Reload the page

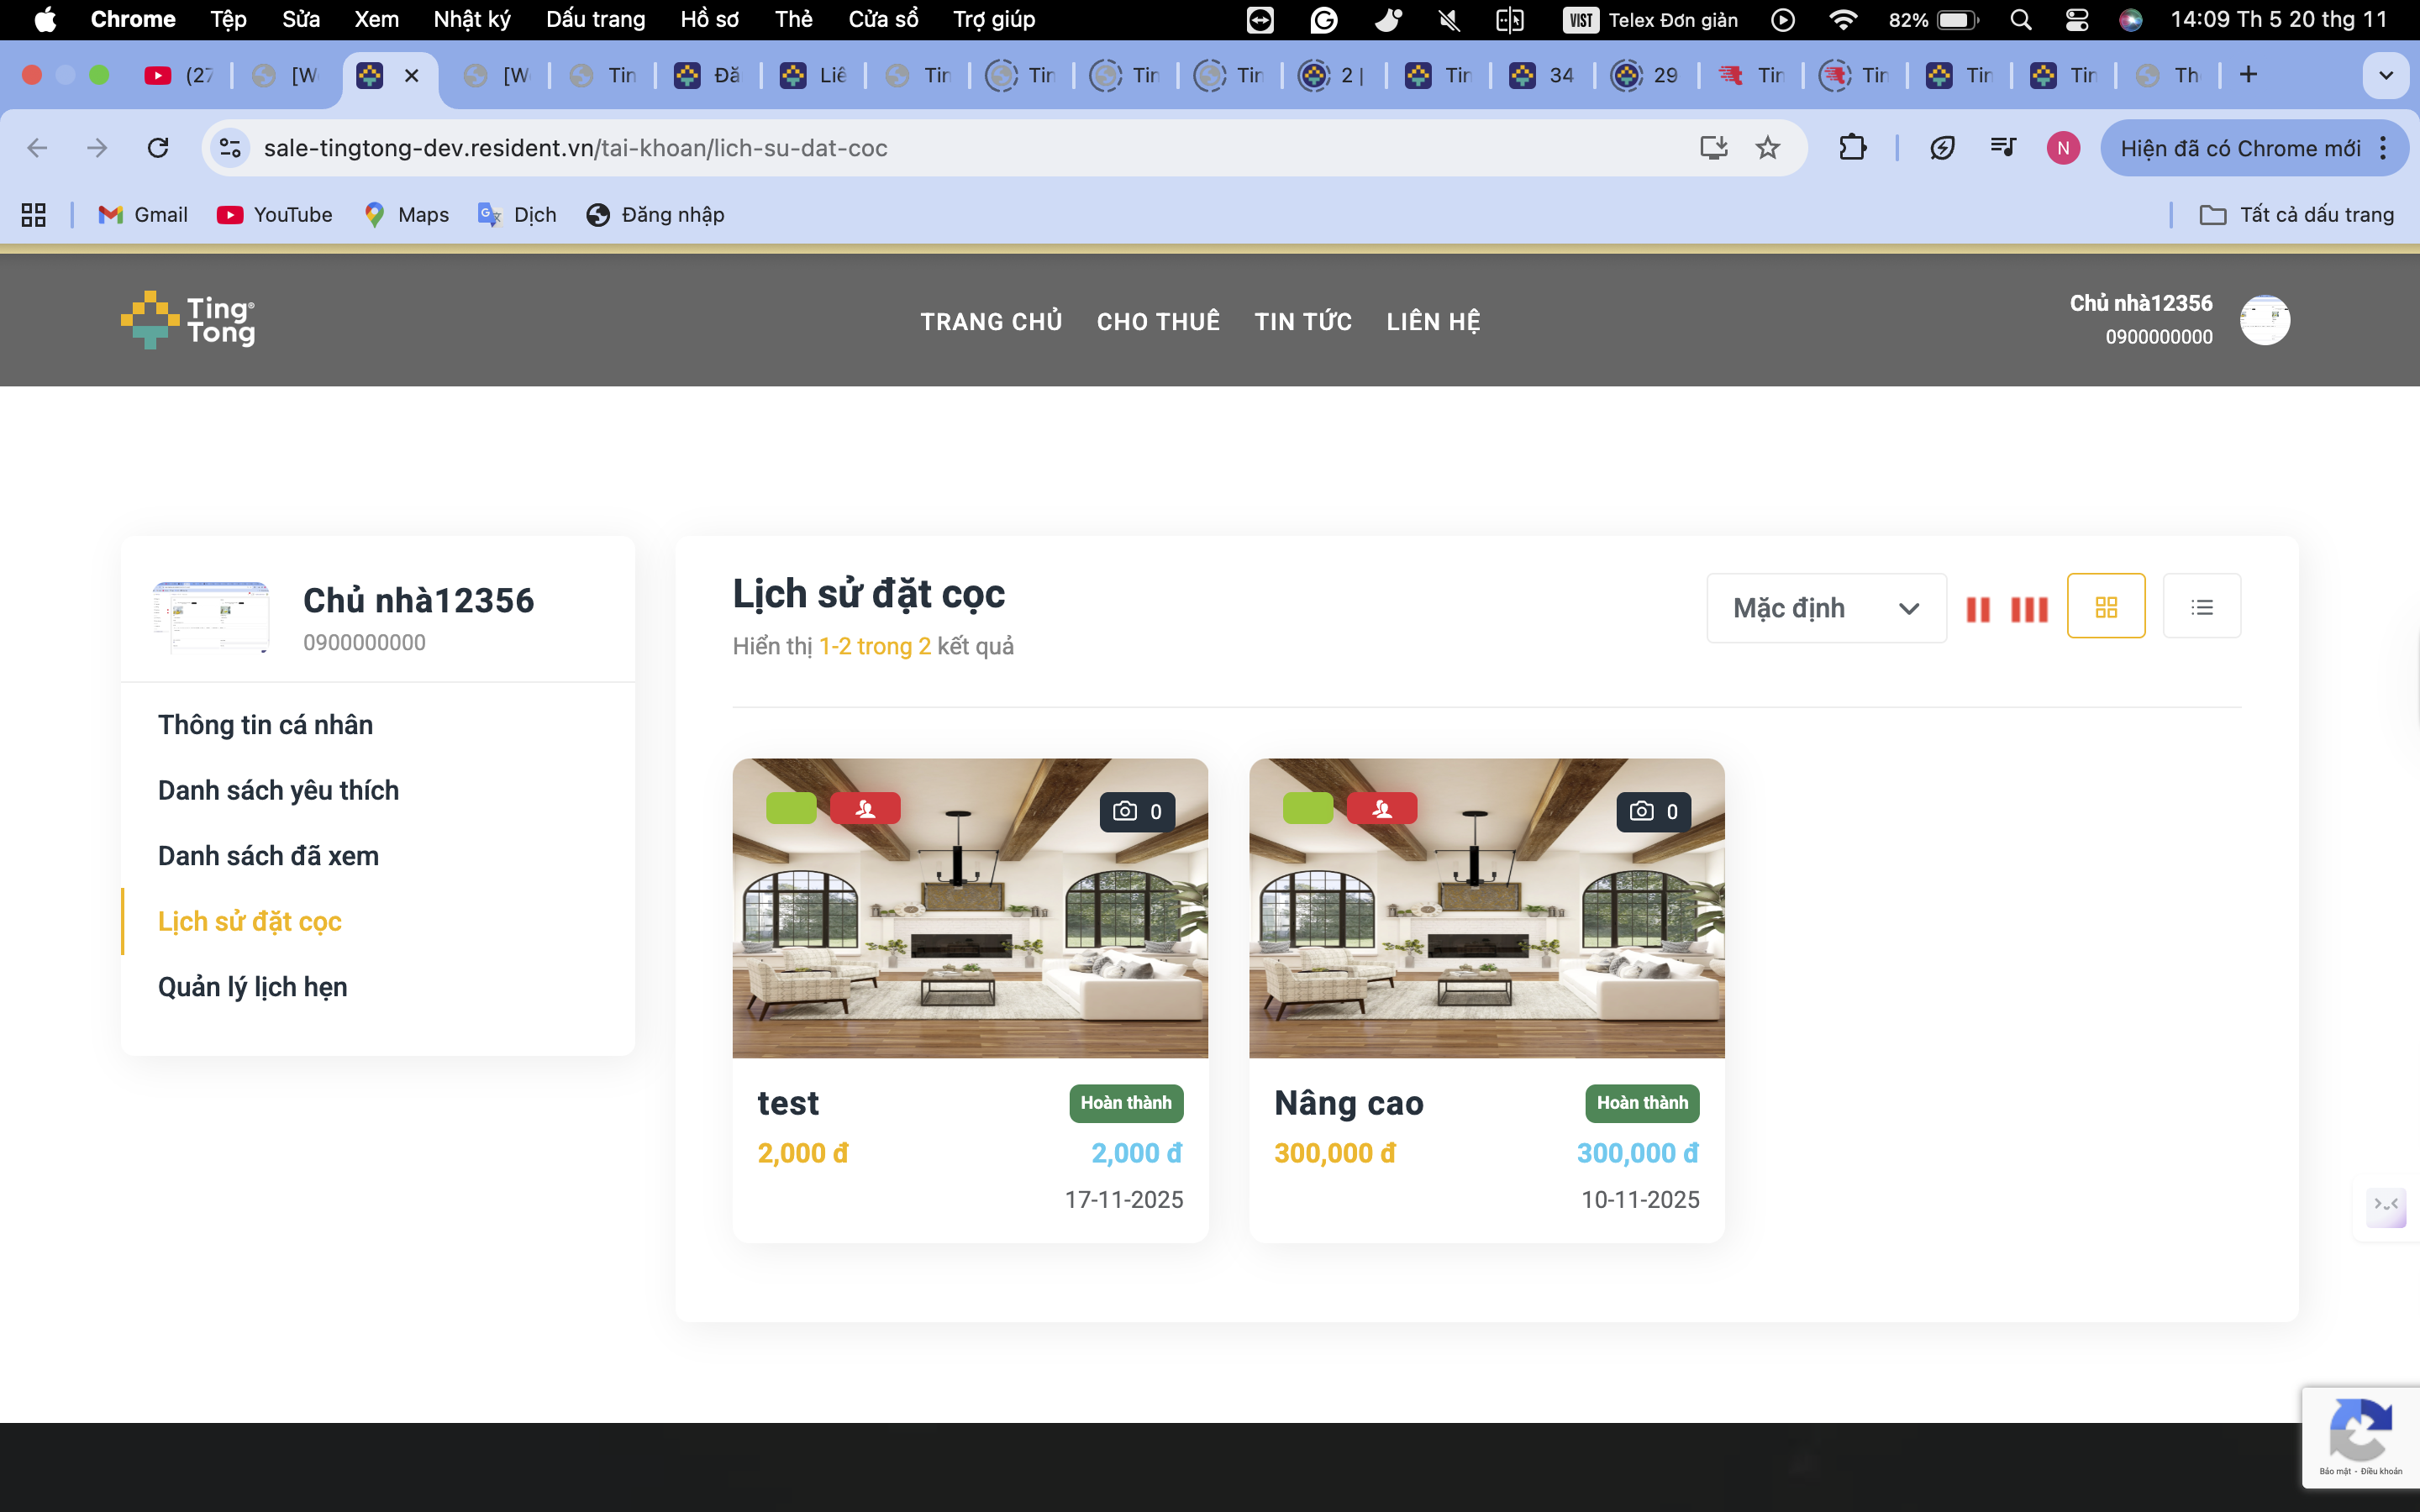(158, 148)
